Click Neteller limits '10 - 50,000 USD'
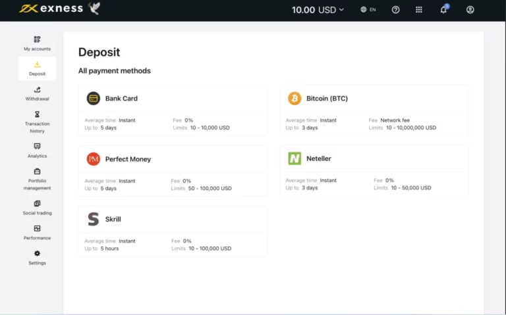506x315 pixels. (x=411, y=188)
